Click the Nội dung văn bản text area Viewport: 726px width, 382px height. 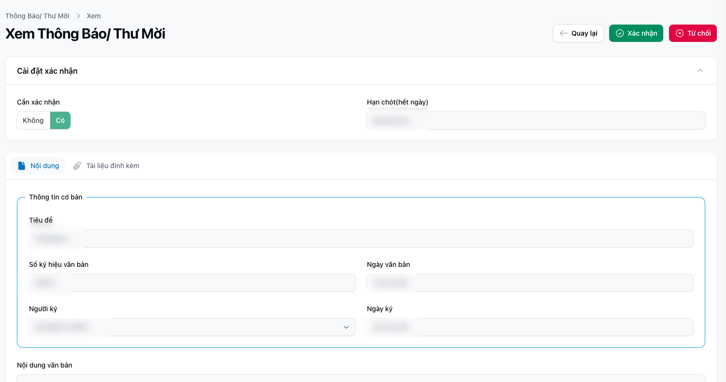(361, 378)
